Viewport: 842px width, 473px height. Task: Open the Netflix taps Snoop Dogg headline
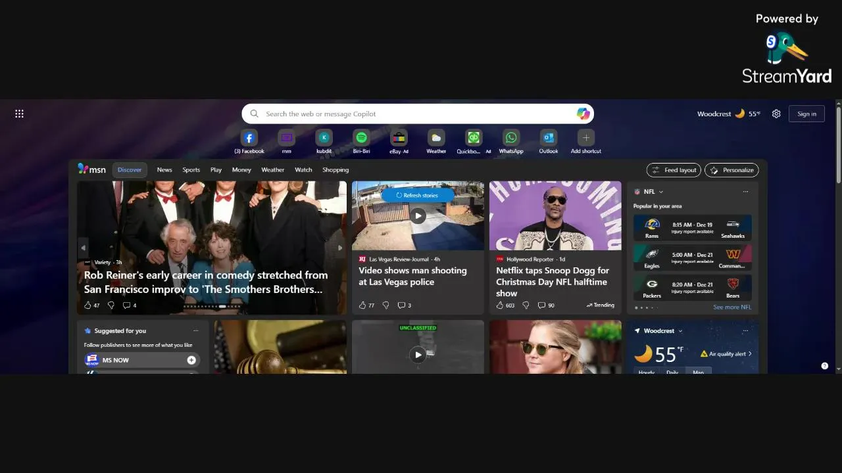(553, 282)
